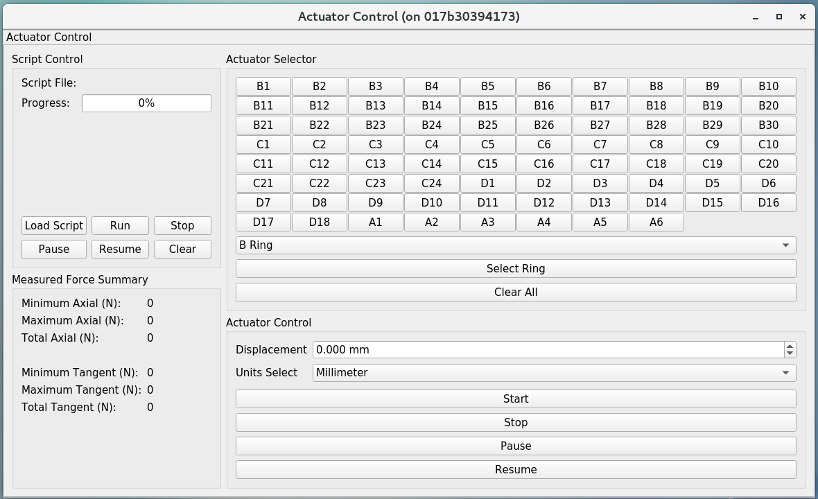The image size is (818, 499).
Task: Open the Actuator Control menu tab
Action: point(49,37)
